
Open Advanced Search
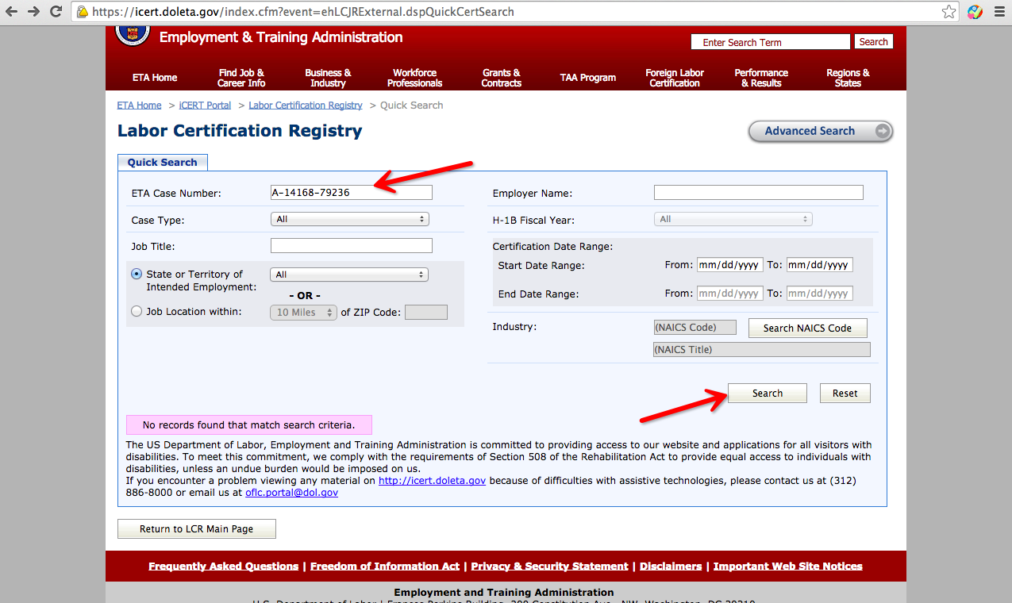pos(821,132)
